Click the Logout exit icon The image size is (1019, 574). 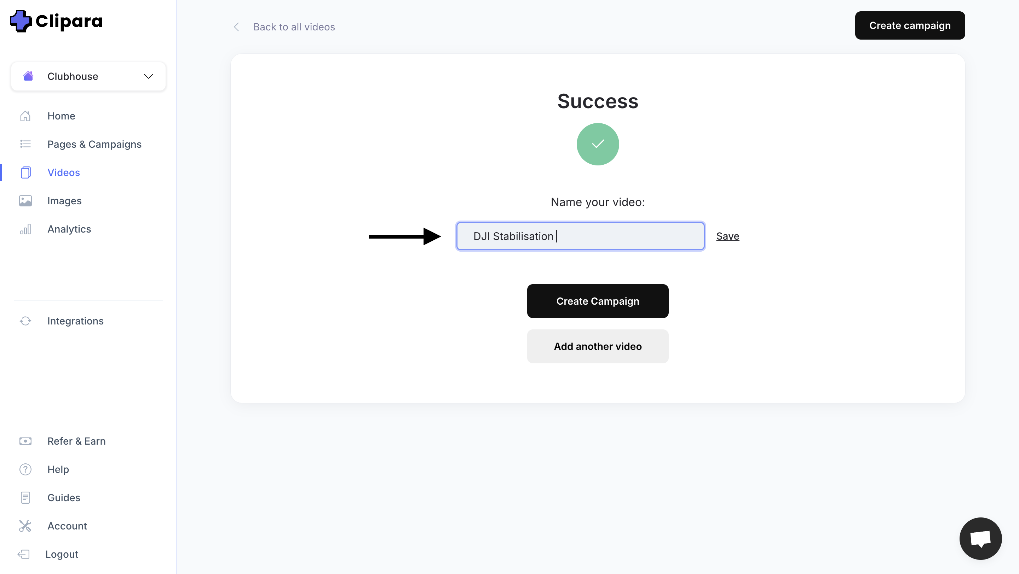(24, 554)
